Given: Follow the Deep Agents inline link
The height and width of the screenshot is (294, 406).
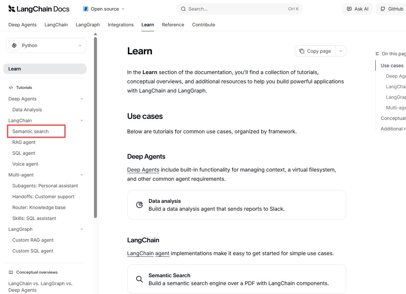Looking at the screenshot, I should point(143,170).
